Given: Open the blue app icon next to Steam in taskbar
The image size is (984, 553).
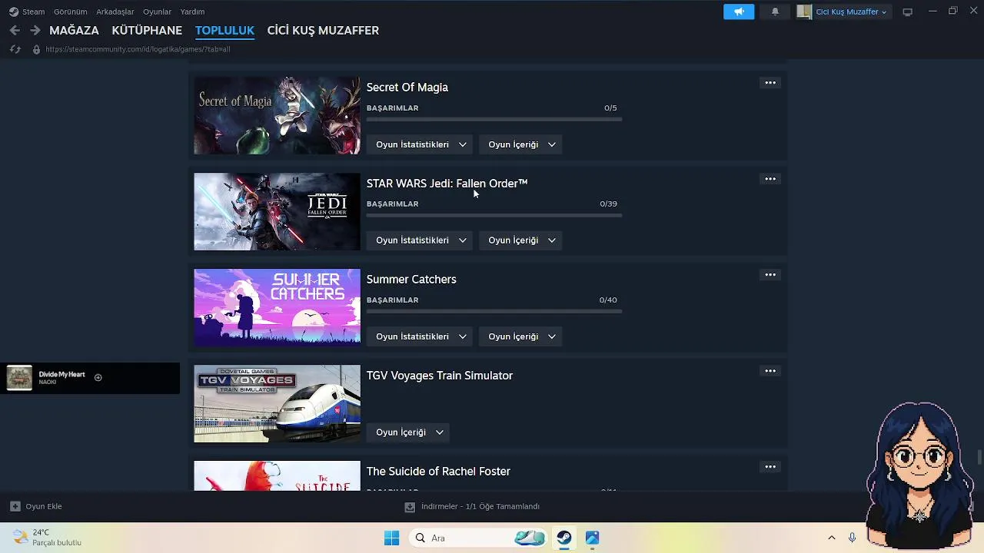Looking at the screenshot, I should pyautogui.click(x=592, y=538).
